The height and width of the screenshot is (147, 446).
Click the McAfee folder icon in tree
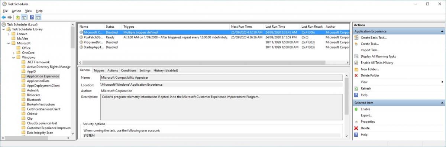[x=14, y=38]
